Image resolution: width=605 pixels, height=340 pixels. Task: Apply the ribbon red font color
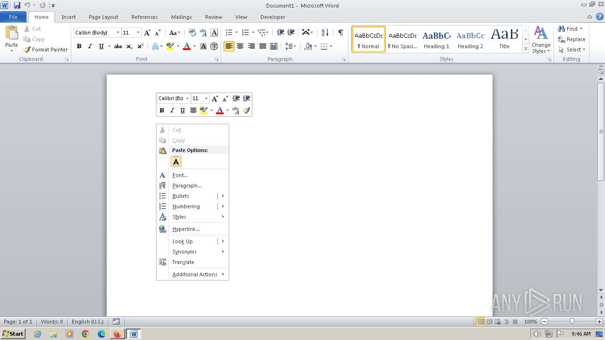187,46
